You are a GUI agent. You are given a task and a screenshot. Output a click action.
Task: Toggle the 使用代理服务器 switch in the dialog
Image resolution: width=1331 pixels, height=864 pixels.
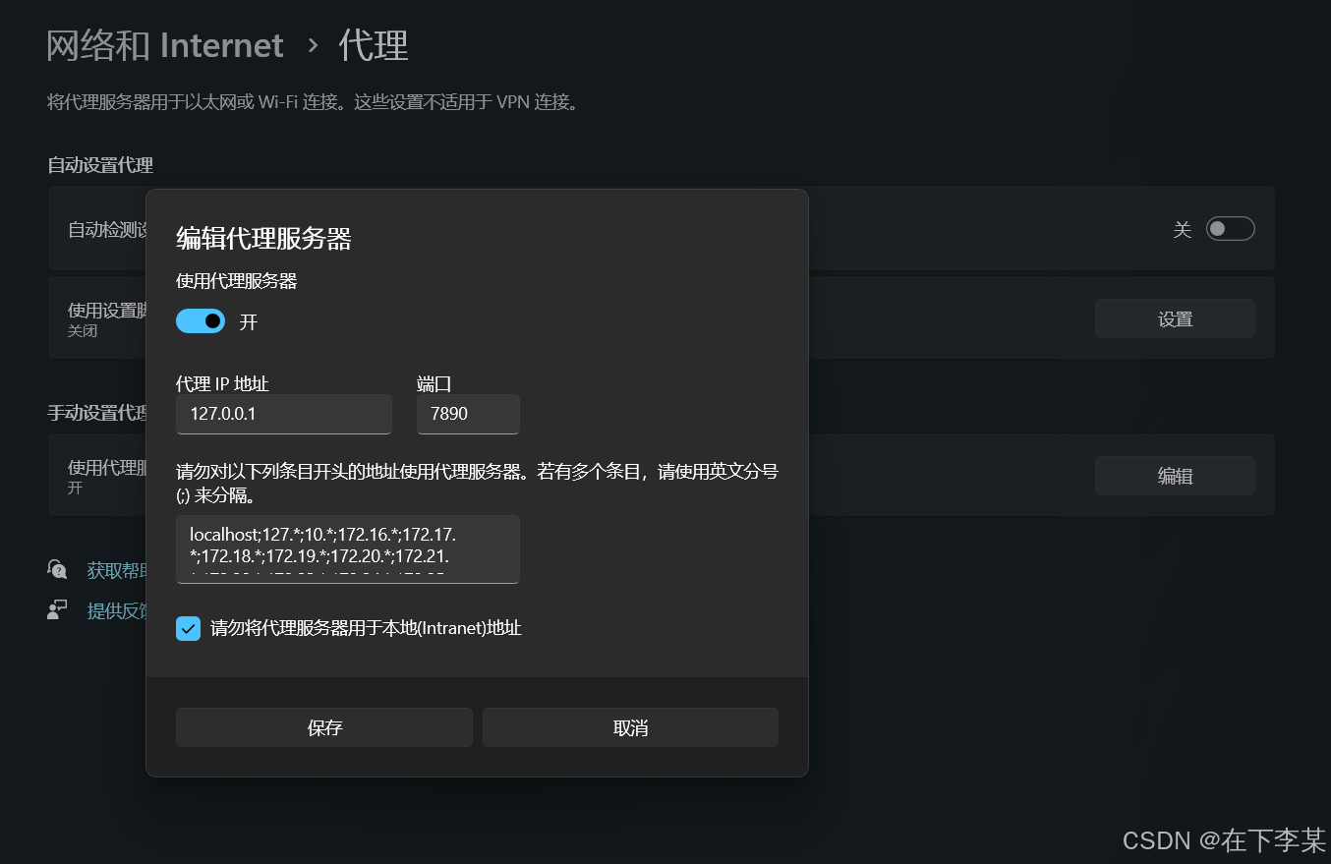click(x=201, y=321)
